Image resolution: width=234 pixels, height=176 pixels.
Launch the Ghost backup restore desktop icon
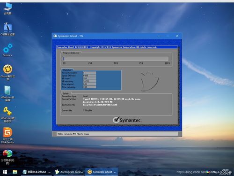coord(7,72)
